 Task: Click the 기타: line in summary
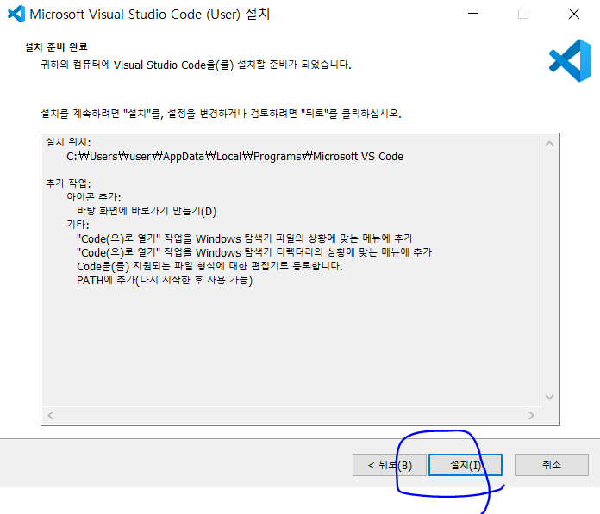pos(78,225)
